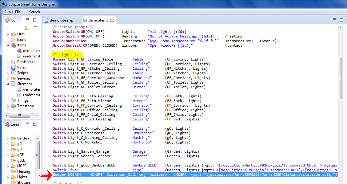The image size is (347, 184).
Task: Expand the Icons folder
Action: click(8, 40)
